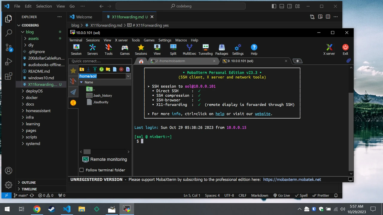Screen dimensions: 383x215
Task: Click the MultiExec icon
Action: (189, 50)
